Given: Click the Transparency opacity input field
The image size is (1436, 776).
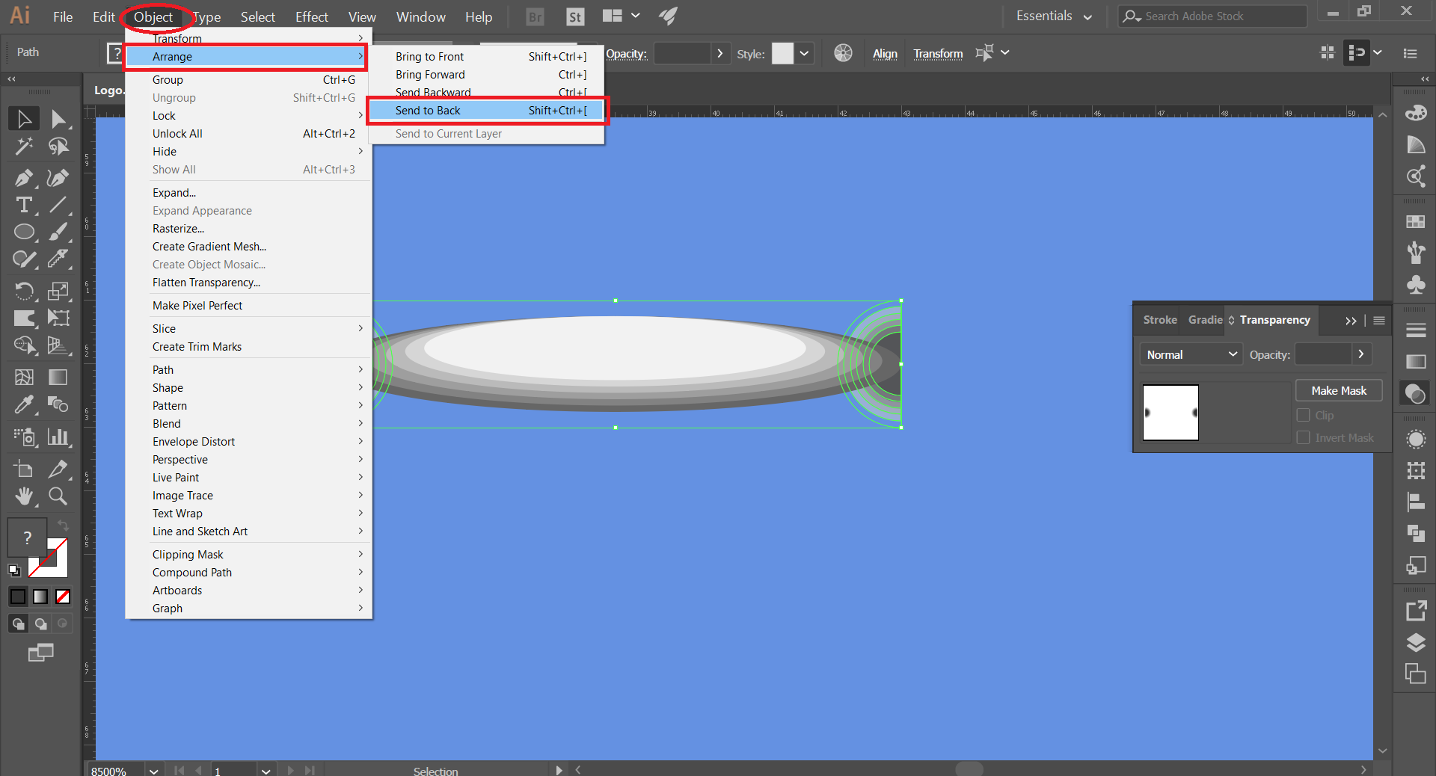Looking at the screenshot, I should pos(1324,354).
